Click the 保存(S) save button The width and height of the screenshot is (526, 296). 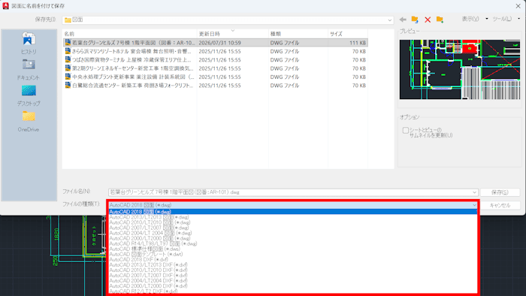coord(500,192)
